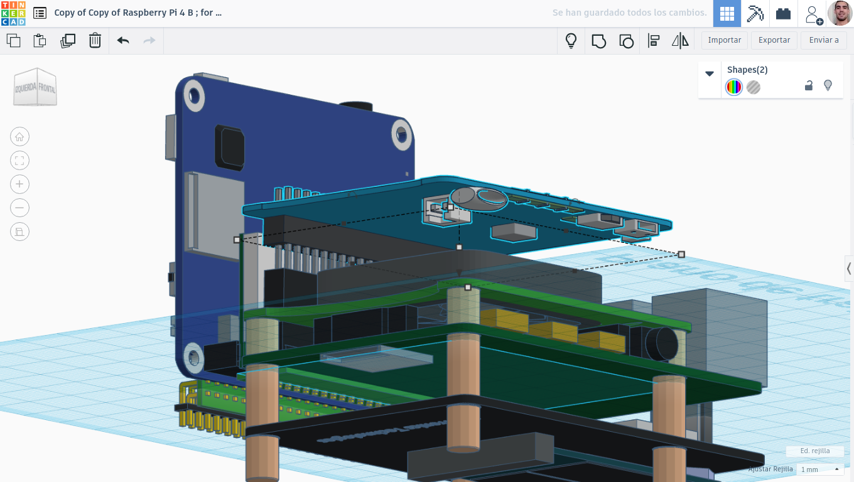This screenshot has height=482, width=854.
Task: Redo the last undone action
Action: click(x=149, y=41)
